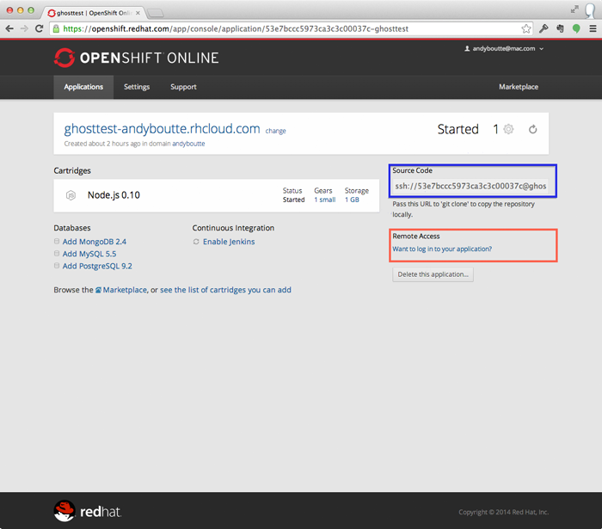This screenshot has height=529, width=602.
Task: Click Want to log in to your application
Action: 442,249
